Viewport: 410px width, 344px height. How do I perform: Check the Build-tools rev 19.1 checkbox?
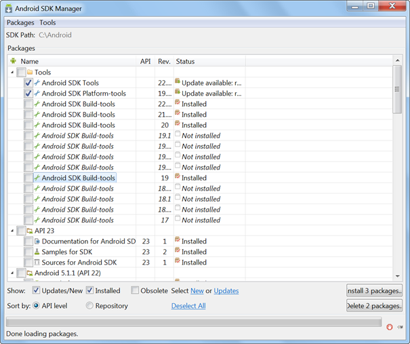click(x=28, y=136)
